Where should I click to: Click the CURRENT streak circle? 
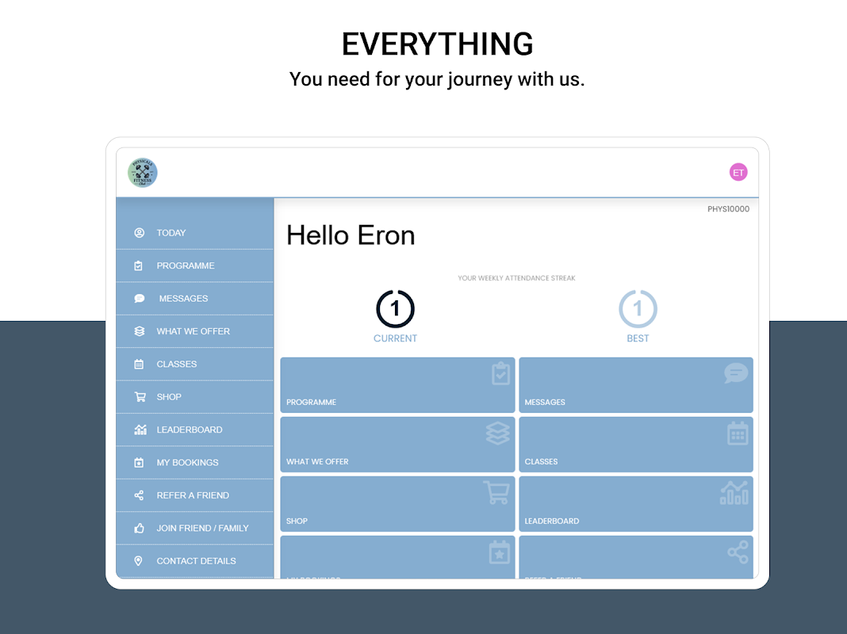pos(396,308)
